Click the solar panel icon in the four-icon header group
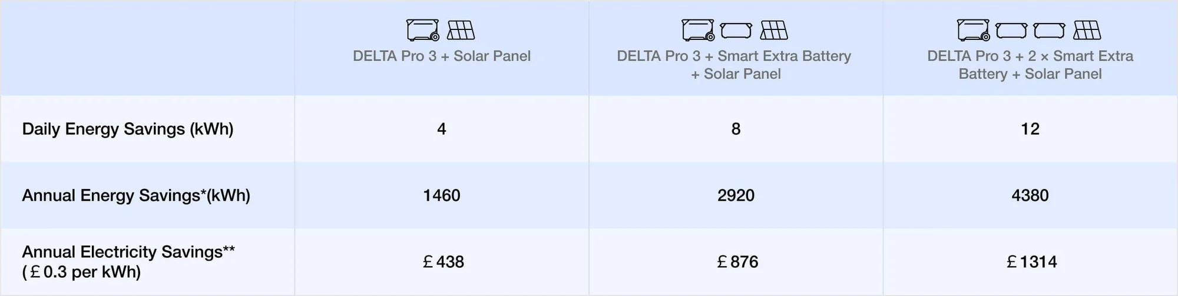1178x296 pixels. click(x=1087, y=30)
